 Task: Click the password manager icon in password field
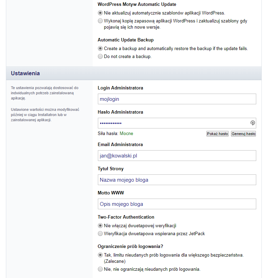(252, 123)
